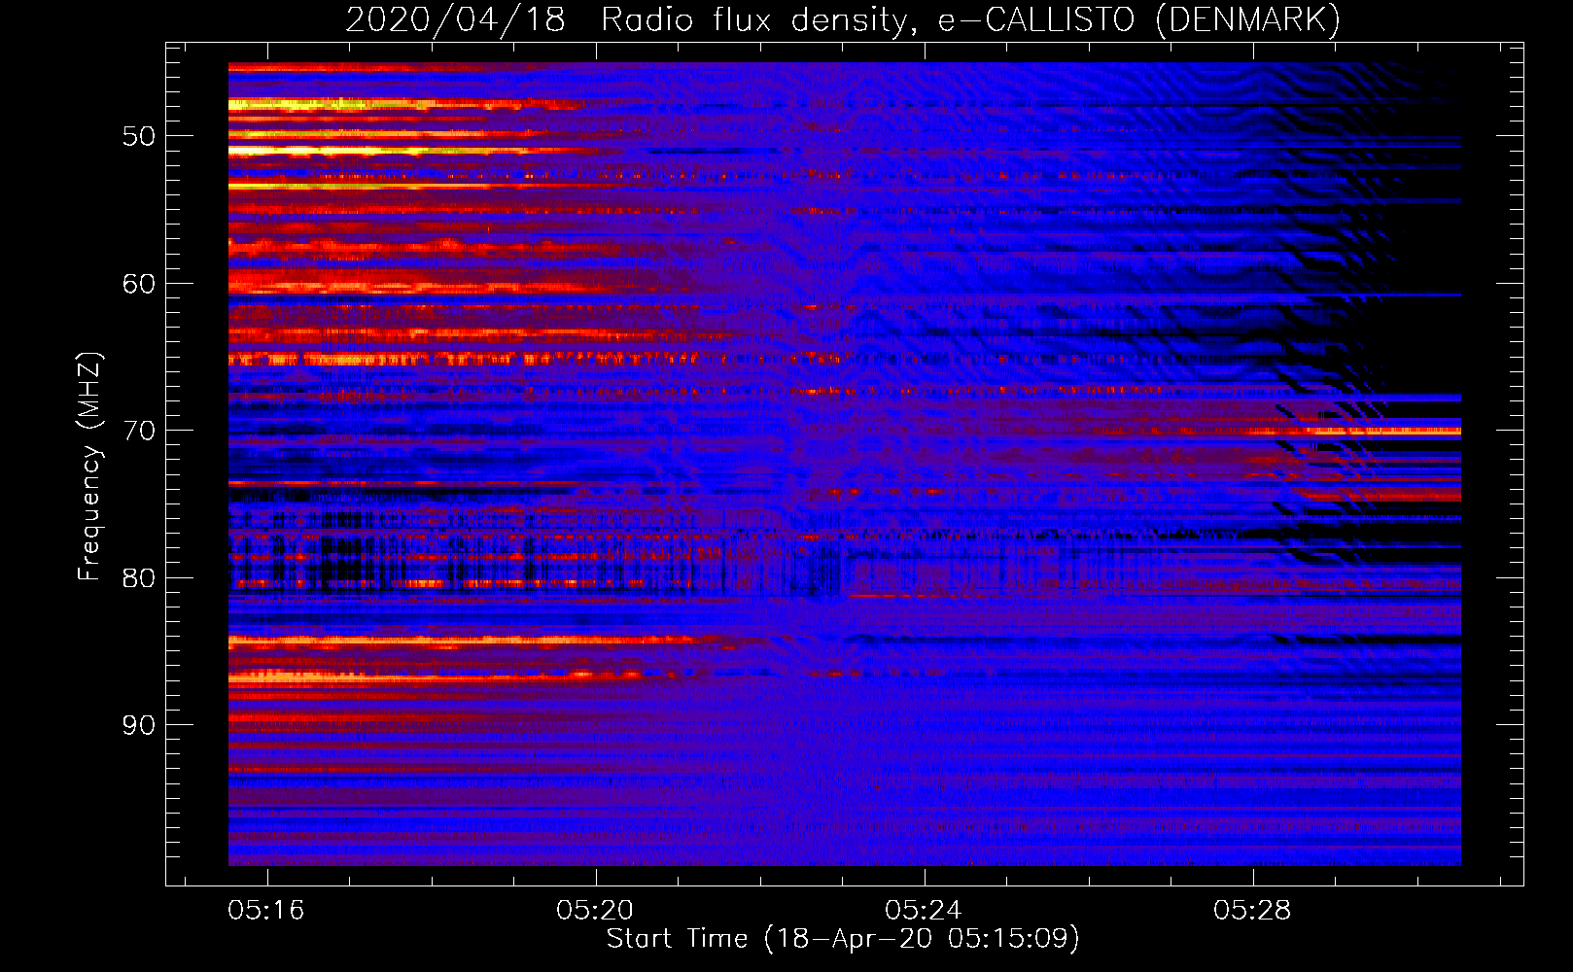Select the 70 frequency tick label
The height and width of the screenshot is (972, 1573).
[x=139, y=431]
